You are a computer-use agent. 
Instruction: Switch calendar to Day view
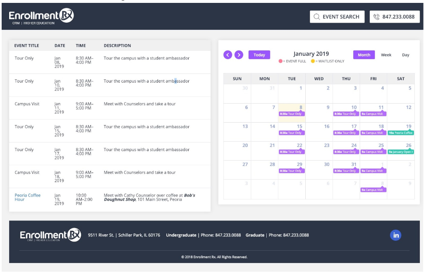coord(405,55)
